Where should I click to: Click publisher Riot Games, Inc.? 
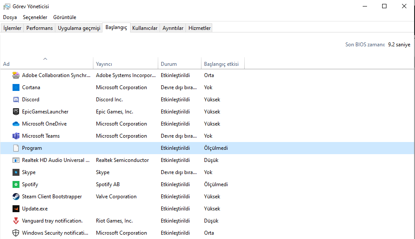pyautogui.click(x=114, y=221)
